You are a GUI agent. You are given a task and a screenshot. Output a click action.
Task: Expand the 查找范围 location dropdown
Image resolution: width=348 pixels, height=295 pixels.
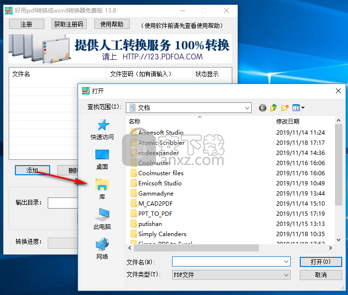pos(247,108)
